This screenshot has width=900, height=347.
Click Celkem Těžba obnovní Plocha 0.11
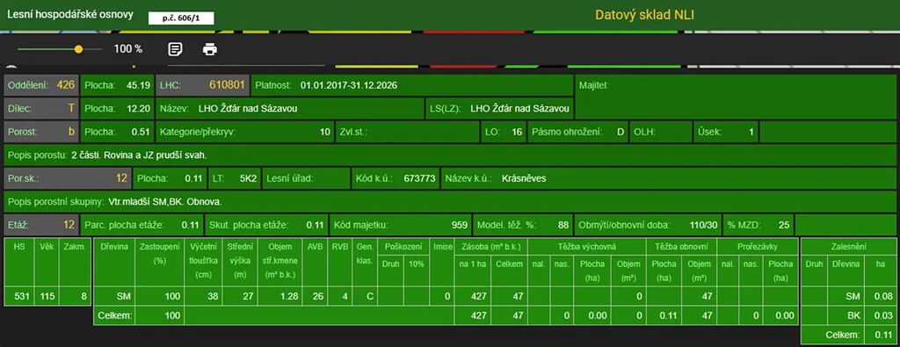pyautogui.click(x=664, y=316)
